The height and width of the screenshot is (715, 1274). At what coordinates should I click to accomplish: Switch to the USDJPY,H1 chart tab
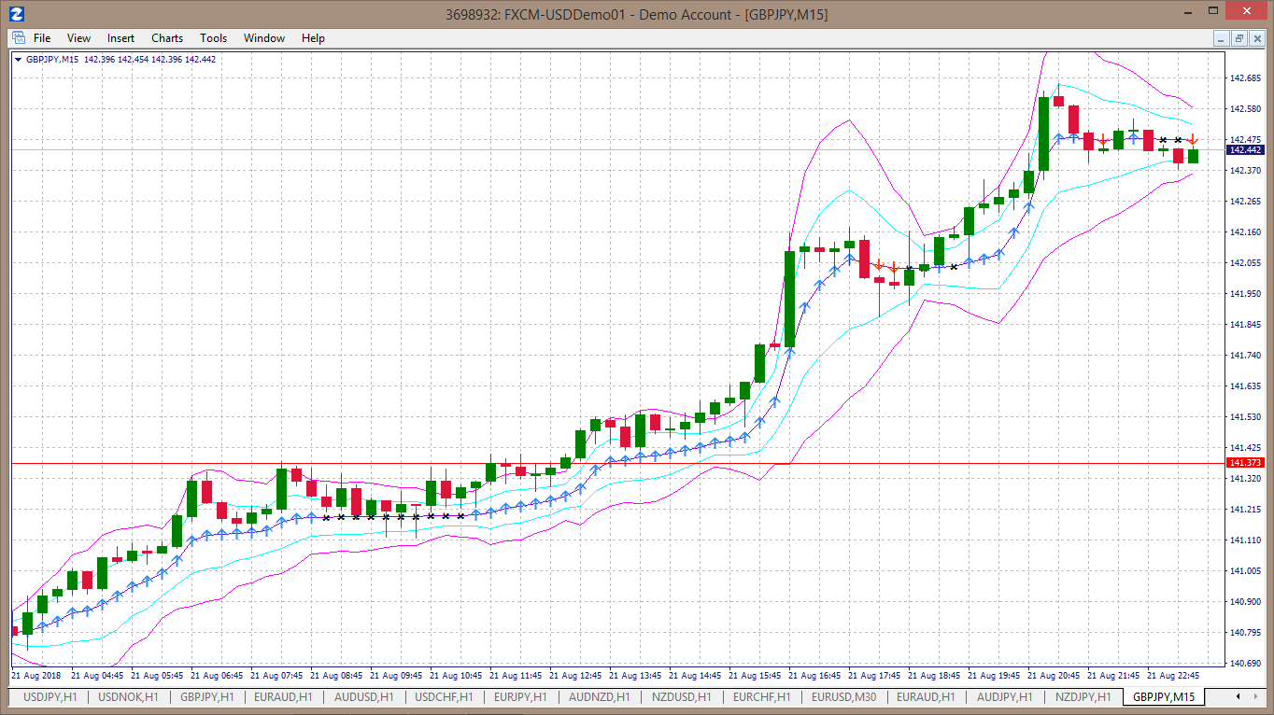[51, 697]
